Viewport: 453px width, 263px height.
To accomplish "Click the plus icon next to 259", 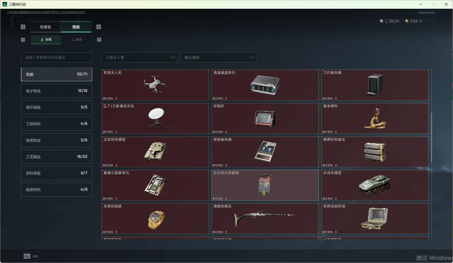I will [x=421, y=21].
